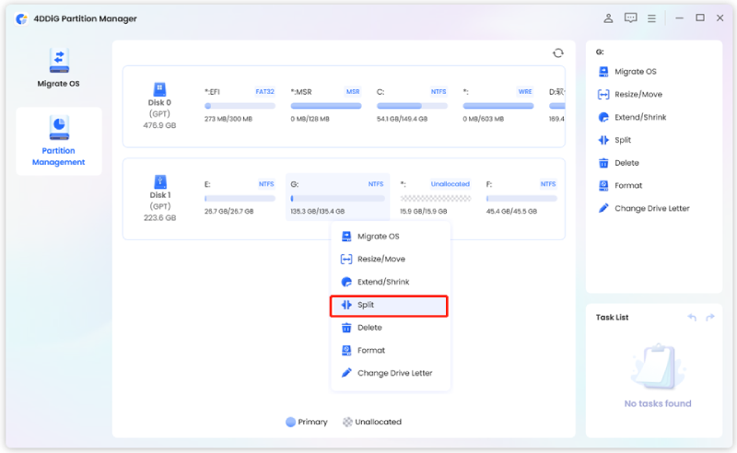The image size is (737, 453).
Task: Click Change Drive Letter label in right panel
Action: [x=652, y=208]
